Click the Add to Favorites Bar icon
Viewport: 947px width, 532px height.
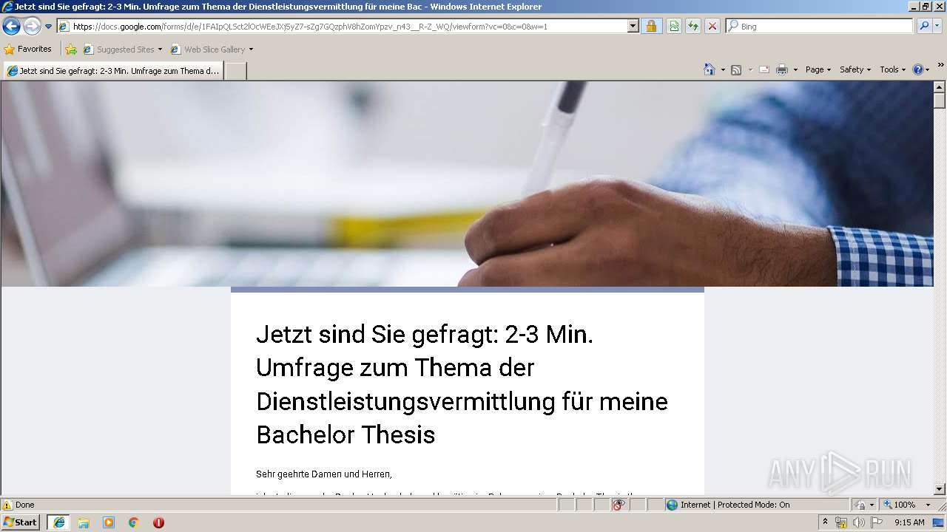(x=71, y=50)
